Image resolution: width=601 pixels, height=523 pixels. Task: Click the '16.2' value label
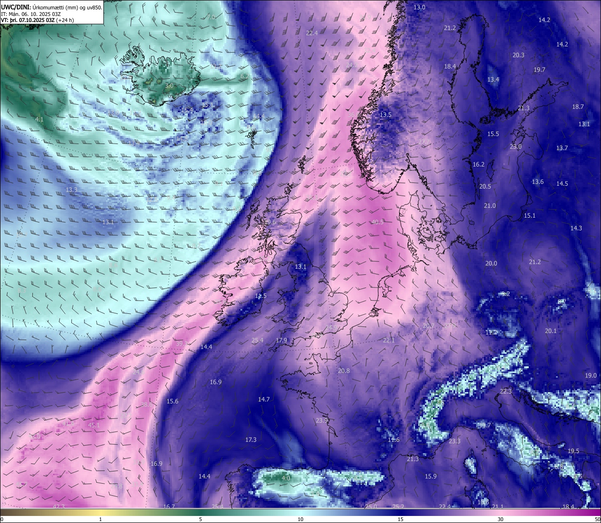tap(478, 164)
